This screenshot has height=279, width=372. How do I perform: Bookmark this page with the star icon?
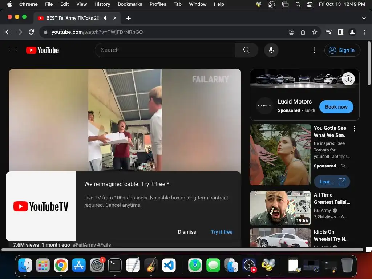pos(315,32)
